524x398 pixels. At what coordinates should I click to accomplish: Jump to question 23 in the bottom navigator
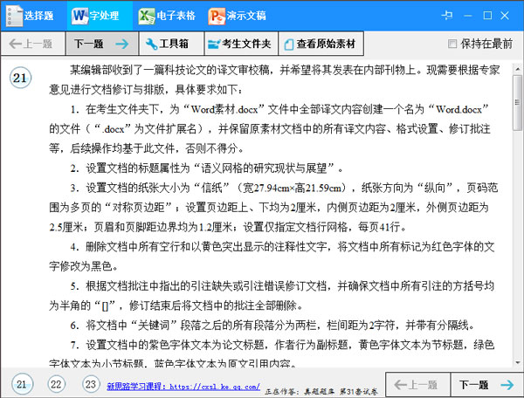91,384
